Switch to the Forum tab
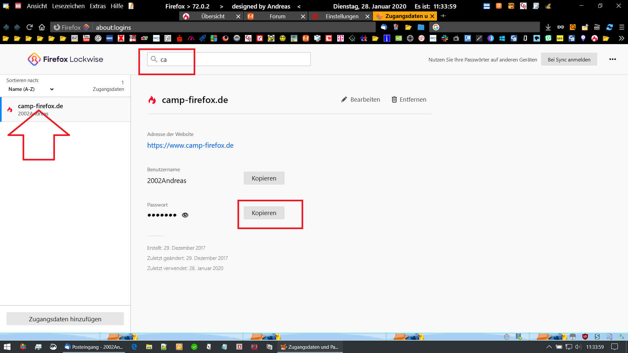This screenshot has height=353, width=628. click(x=277, y=16)
